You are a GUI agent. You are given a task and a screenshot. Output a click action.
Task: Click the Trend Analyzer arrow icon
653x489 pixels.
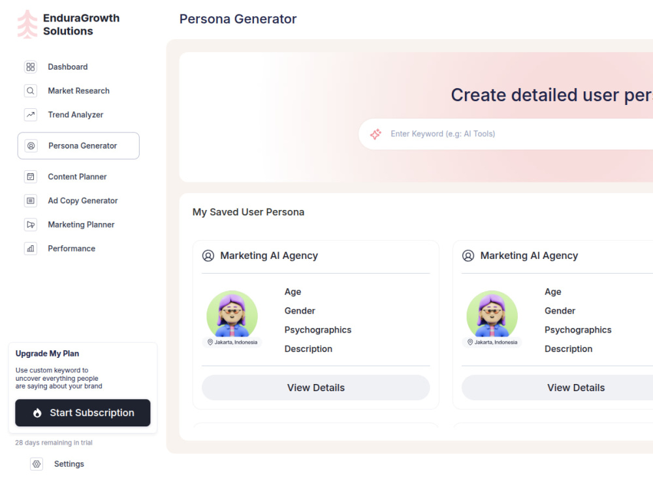[x=31, y=115]
